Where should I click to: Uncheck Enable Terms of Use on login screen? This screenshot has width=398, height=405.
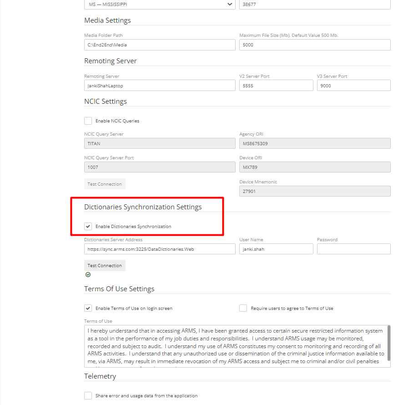pos(88,308)
